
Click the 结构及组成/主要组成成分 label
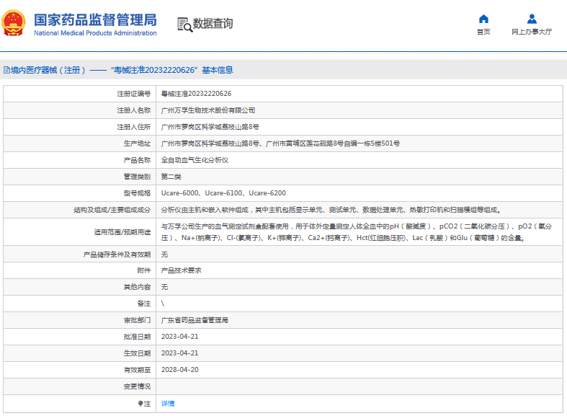point(112,211)
